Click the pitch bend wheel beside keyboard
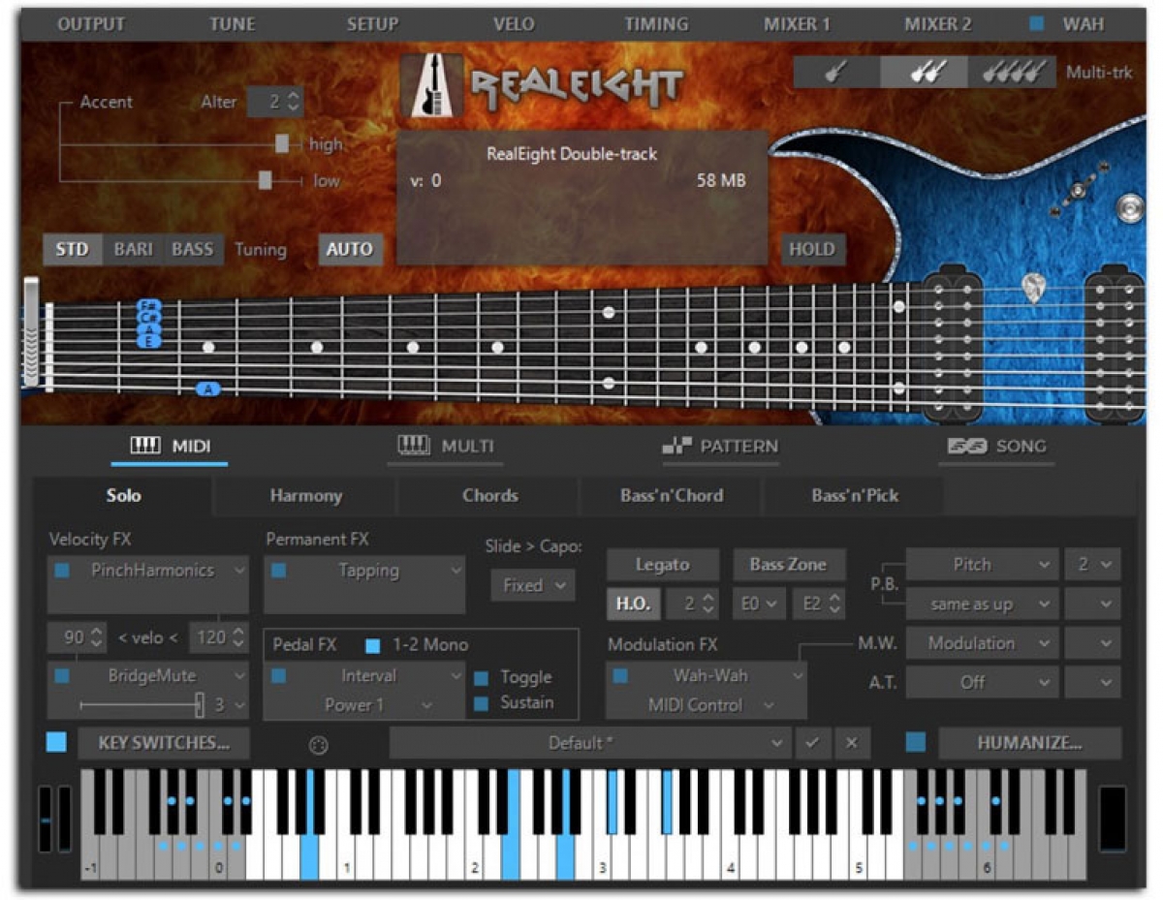 coord(46,820)
